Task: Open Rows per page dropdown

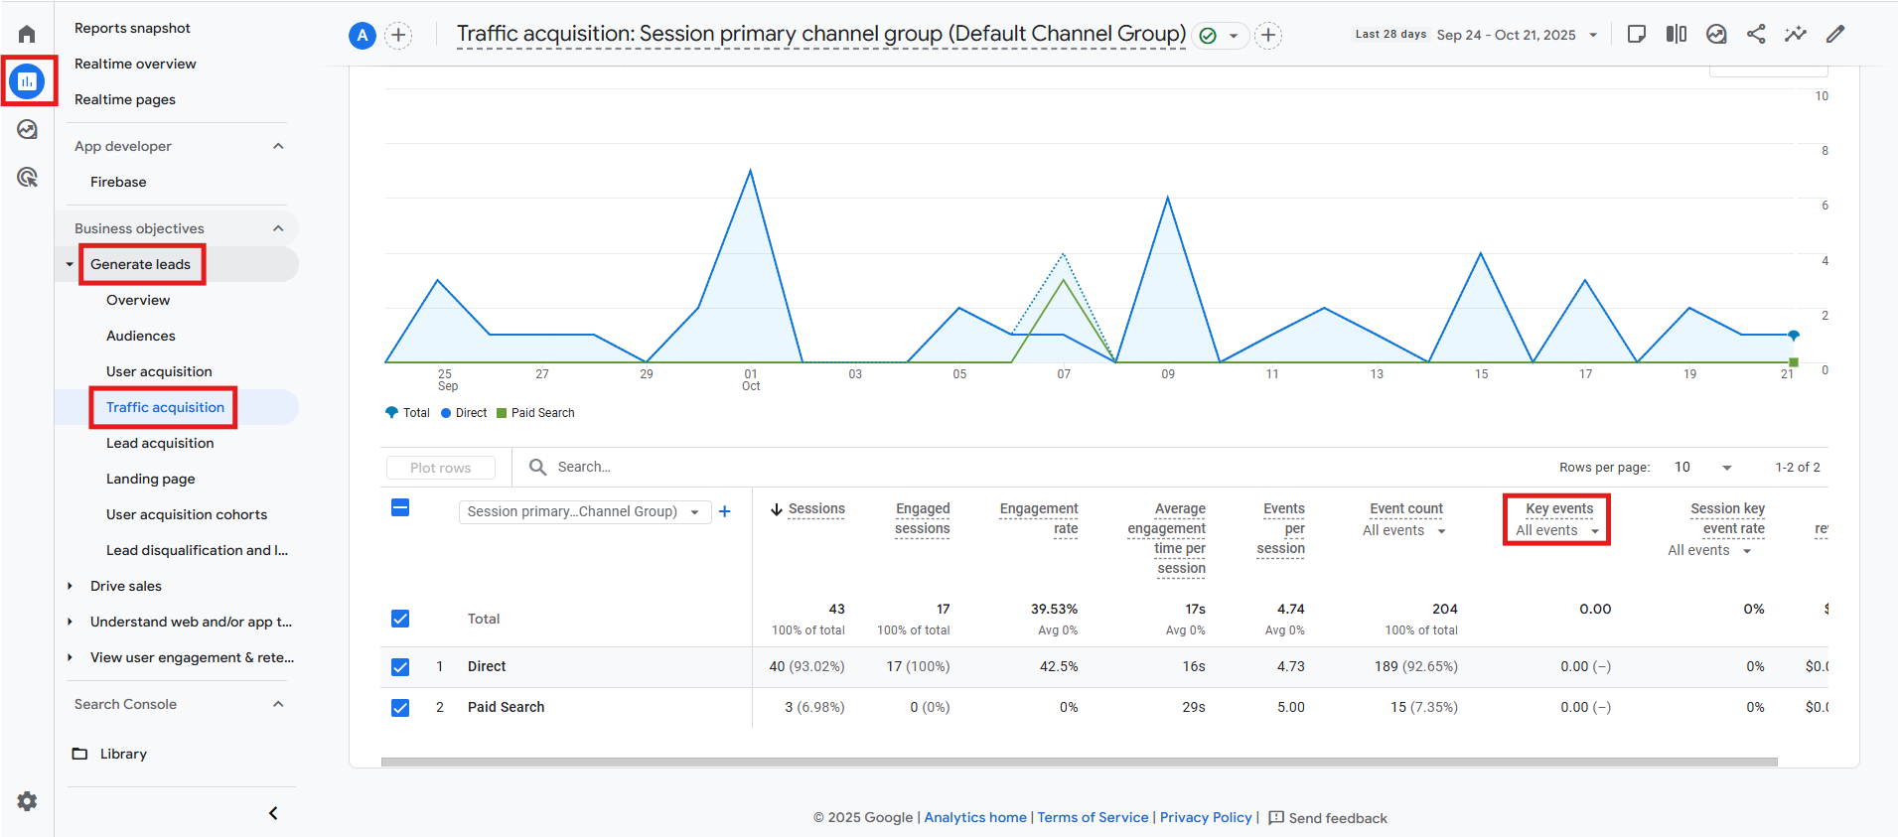Action: (x=1704, y=468)
